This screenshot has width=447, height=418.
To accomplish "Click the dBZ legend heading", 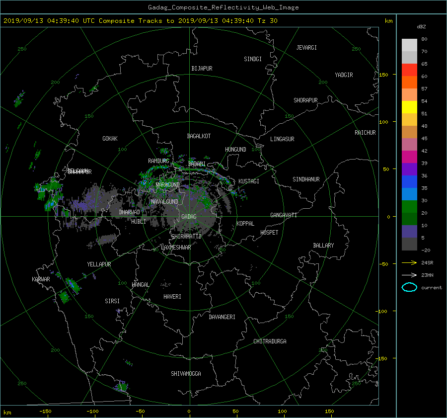I will tap(421, 27).
